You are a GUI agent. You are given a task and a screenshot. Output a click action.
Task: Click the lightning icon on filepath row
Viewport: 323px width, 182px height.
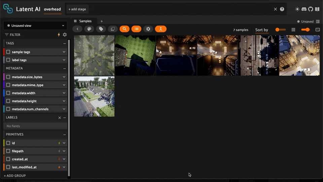[59, 151]
